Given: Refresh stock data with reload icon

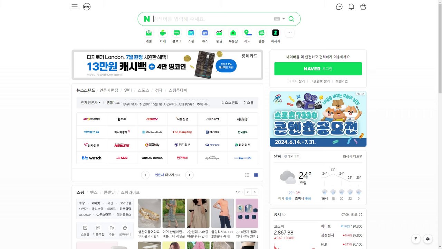Looking at the screenshot, I should (361, 214).
